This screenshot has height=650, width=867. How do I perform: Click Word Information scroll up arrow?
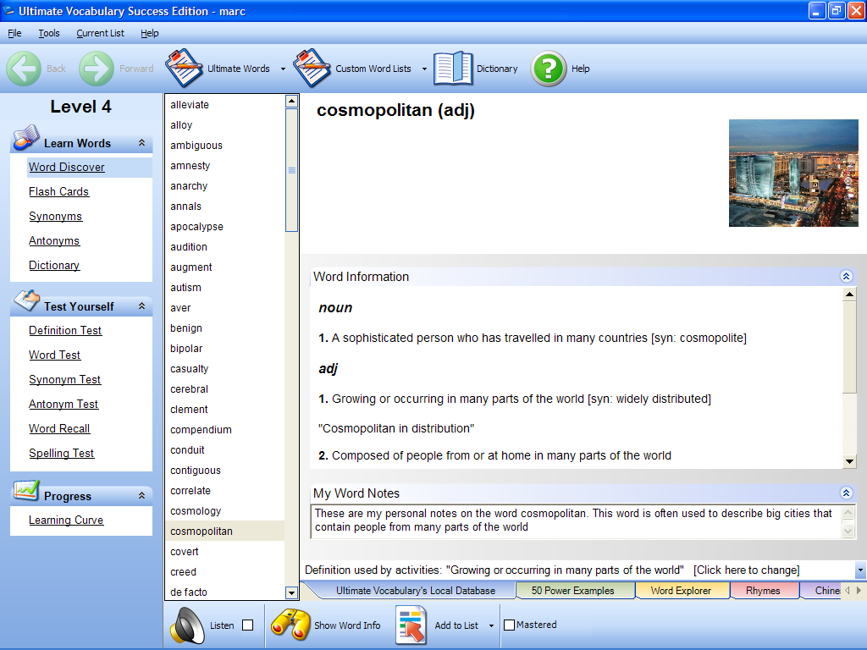(x=849, y=295)
